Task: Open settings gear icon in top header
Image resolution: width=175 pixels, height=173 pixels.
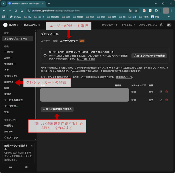Action: pyautogui.click(x=162, y=25)
